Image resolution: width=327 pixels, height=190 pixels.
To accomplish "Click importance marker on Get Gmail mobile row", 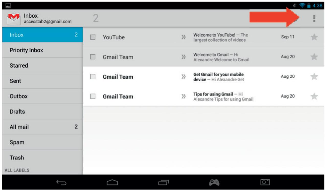I will click(x=183, y=77).
